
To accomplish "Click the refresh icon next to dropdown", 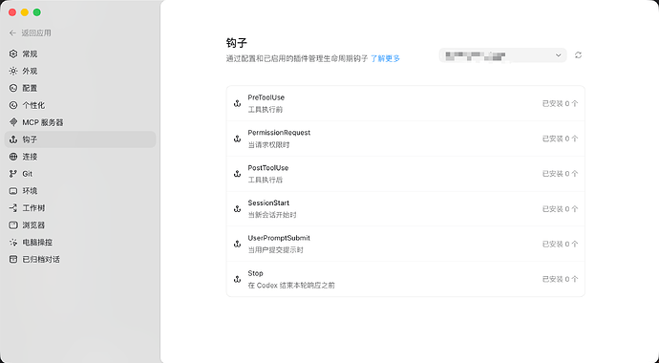I will pos(579,55).
